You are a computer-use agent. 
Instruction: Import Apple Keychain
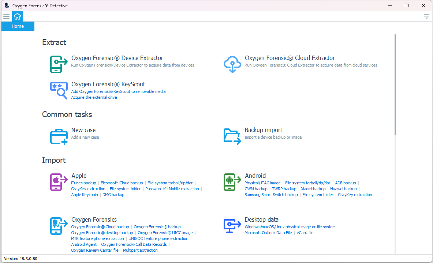85,195
